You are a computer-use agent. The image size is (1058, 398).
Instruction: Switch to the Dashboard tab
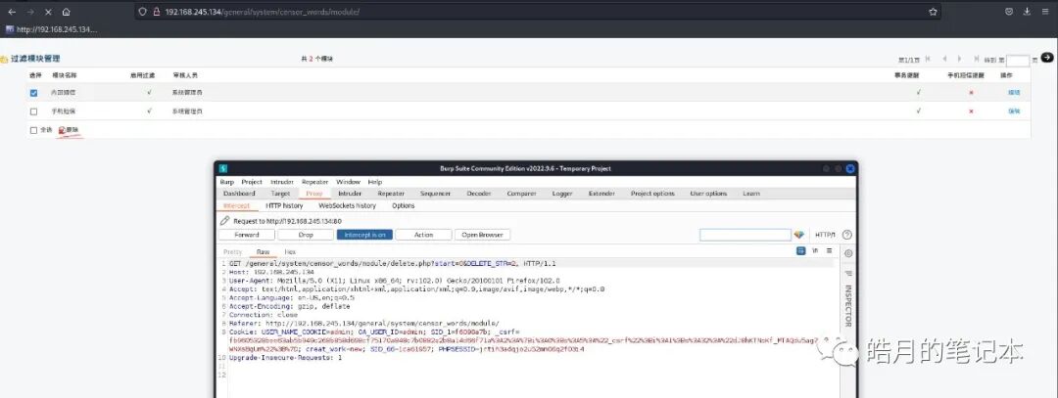239,194
